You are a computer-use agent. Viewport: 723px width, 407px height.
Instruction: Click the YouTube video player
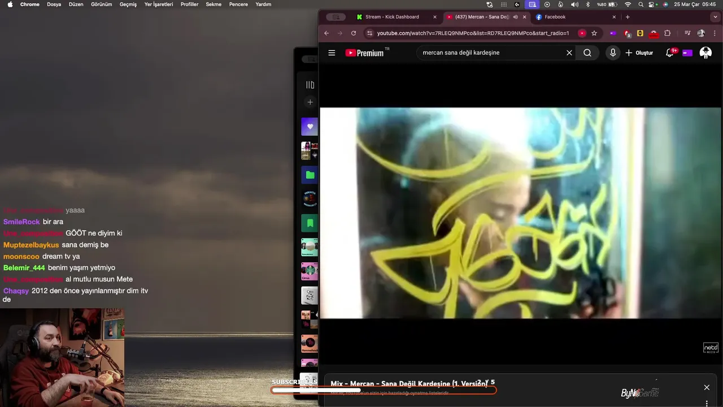click(x=520, y=213)
